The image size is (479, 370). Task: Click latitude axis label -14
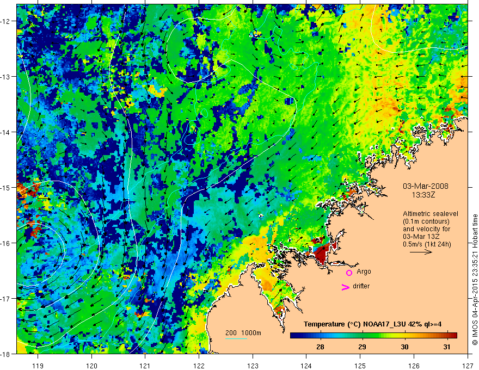coord(5,132)
